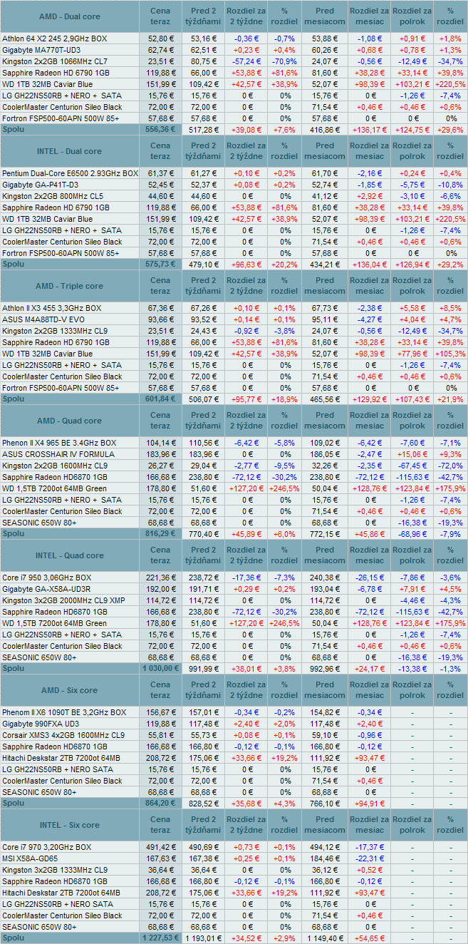
Task: Select Kingston 3x2GB 2000MHz CL9 XMP entry
Action: point(63,600)
